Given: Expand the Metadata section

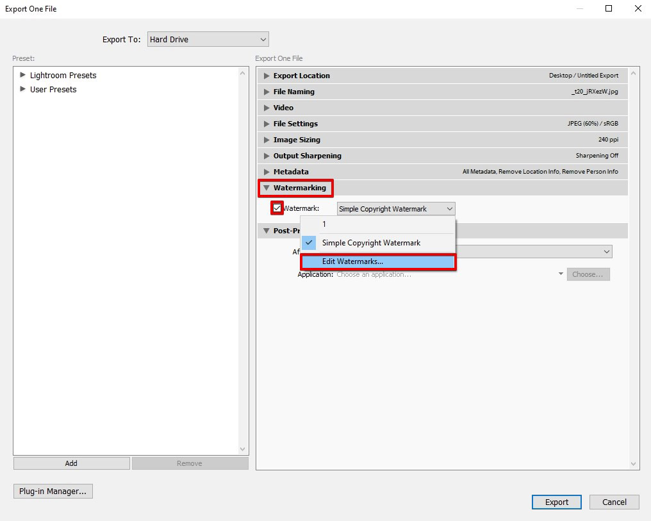Looking at the screenshot, I should (x=267, y=172).
